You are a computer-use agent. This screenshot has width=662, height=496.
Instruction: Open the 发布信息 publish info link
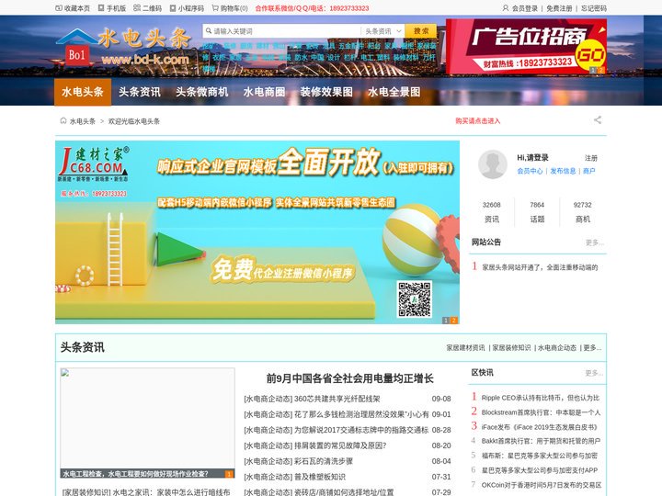click(x=563, y=171)
